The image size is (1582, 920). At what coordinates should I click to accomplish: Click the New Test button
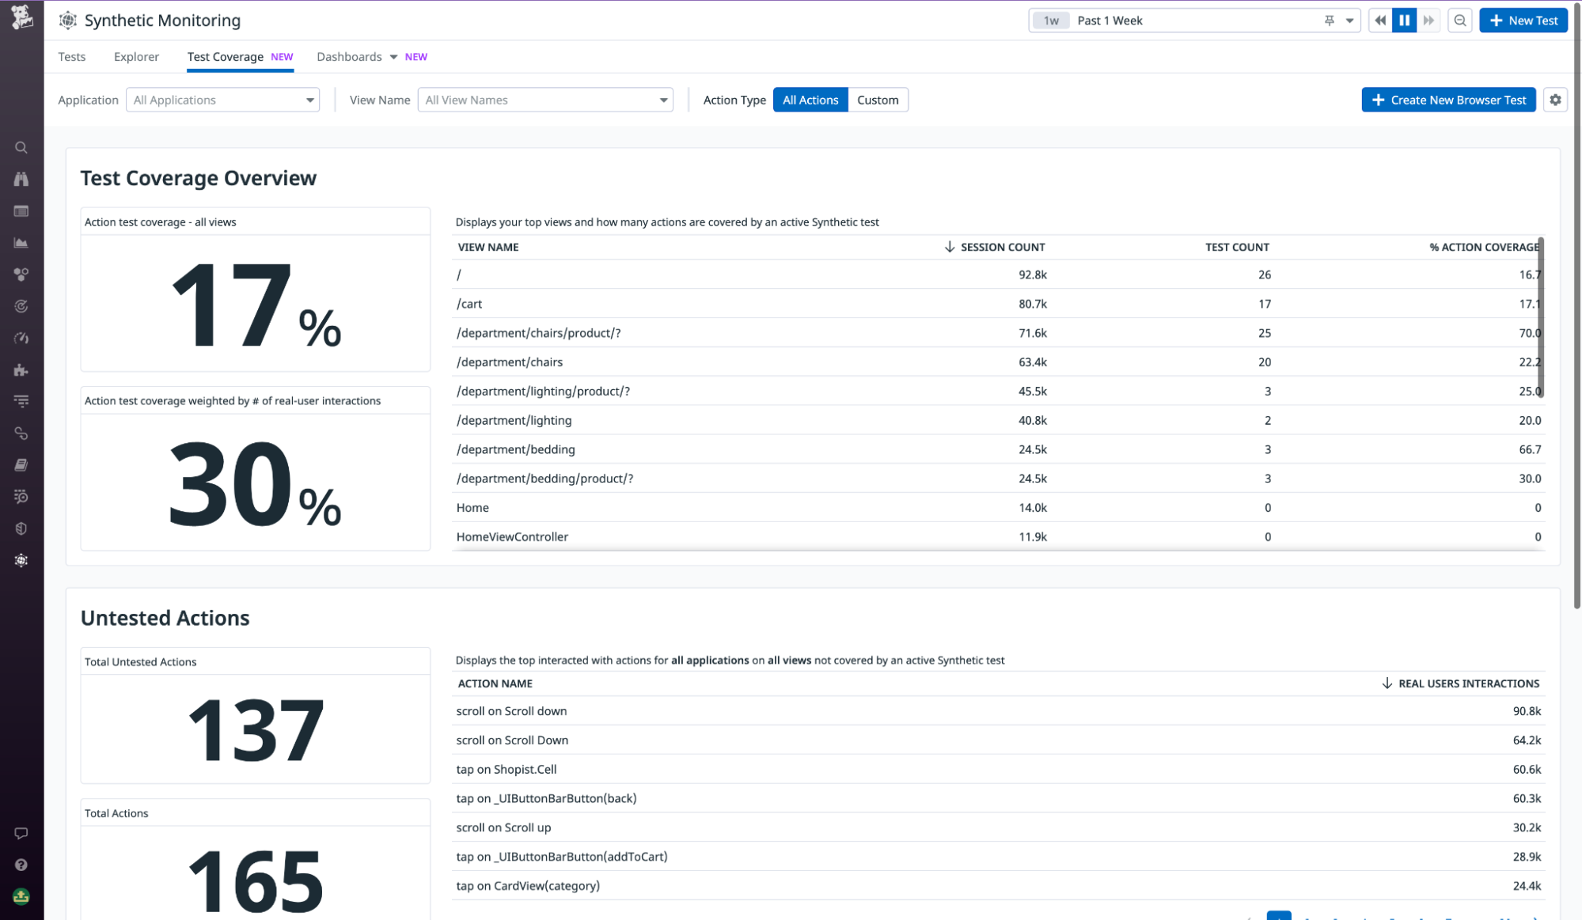pos(1523,20)
